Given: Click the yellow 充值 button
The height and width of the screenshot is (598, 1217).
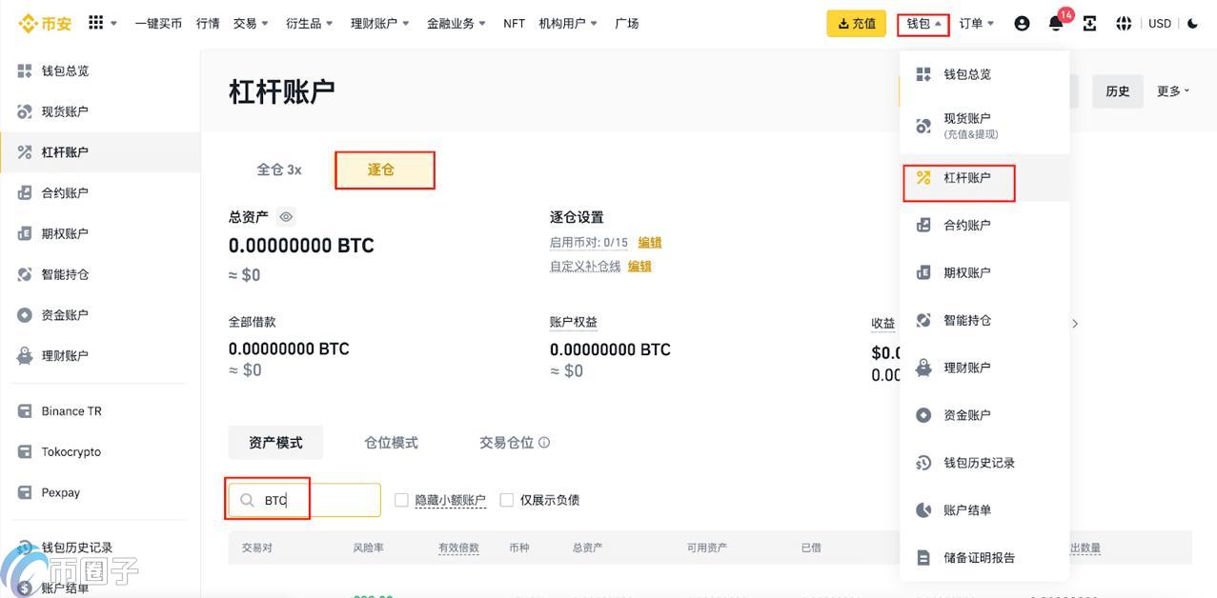Looking at the screenshot, I should [855, 23].
